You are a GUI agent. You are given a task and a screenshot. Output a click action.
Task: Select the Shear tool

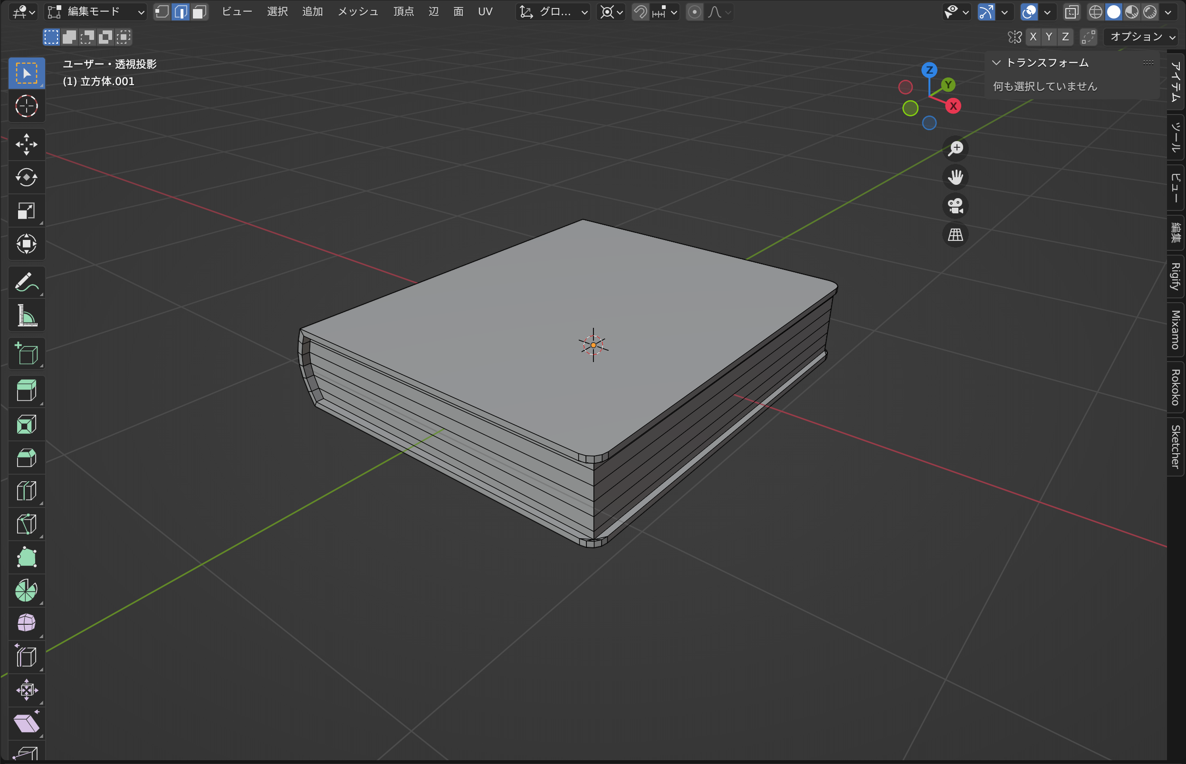pyautogui.click(x=27, y=723)
